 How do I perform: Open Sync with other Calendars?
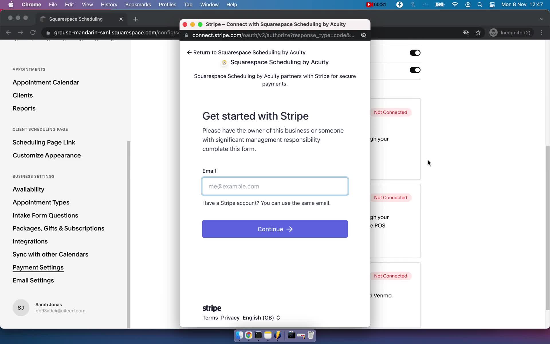click(x=50, y=255)
